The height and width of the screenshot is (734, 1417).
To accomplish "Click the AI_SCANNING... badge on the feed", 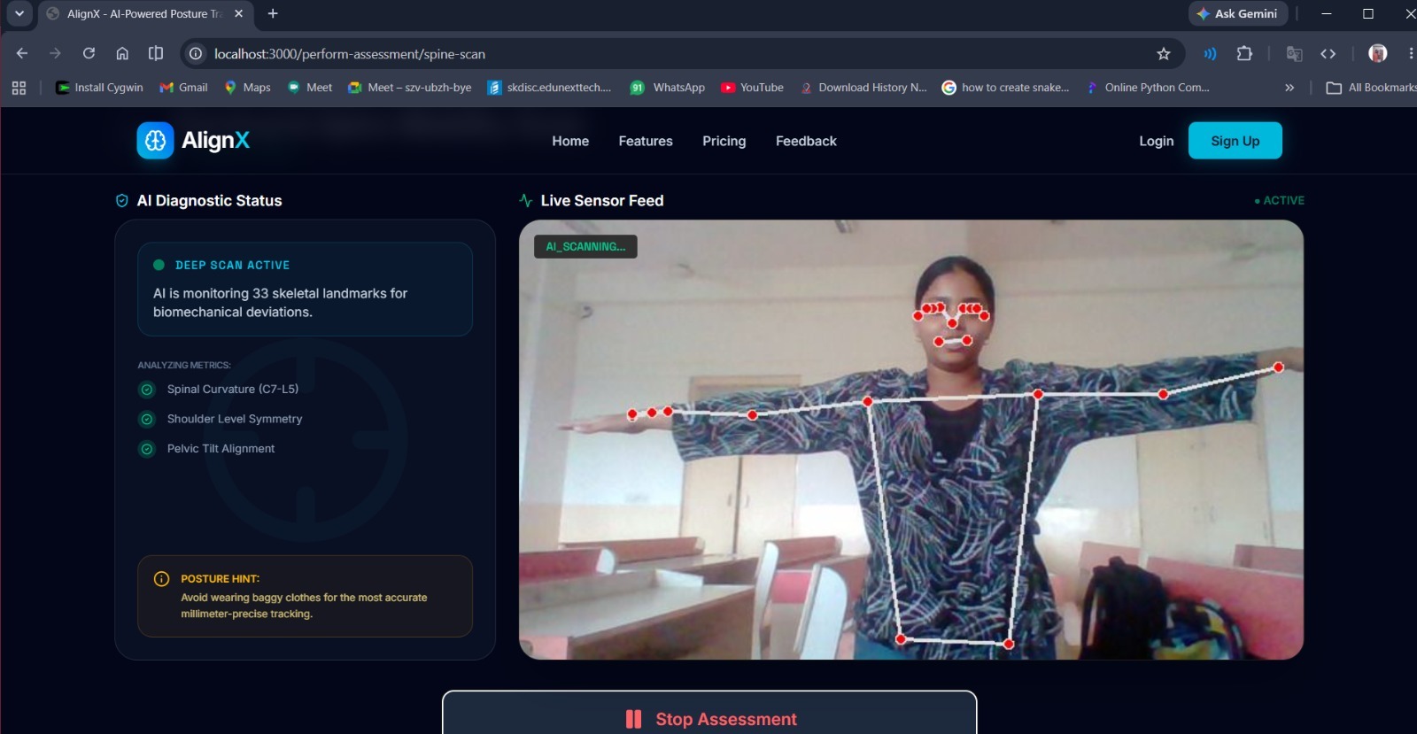I will pyautogui.click(x=585, y=247).
